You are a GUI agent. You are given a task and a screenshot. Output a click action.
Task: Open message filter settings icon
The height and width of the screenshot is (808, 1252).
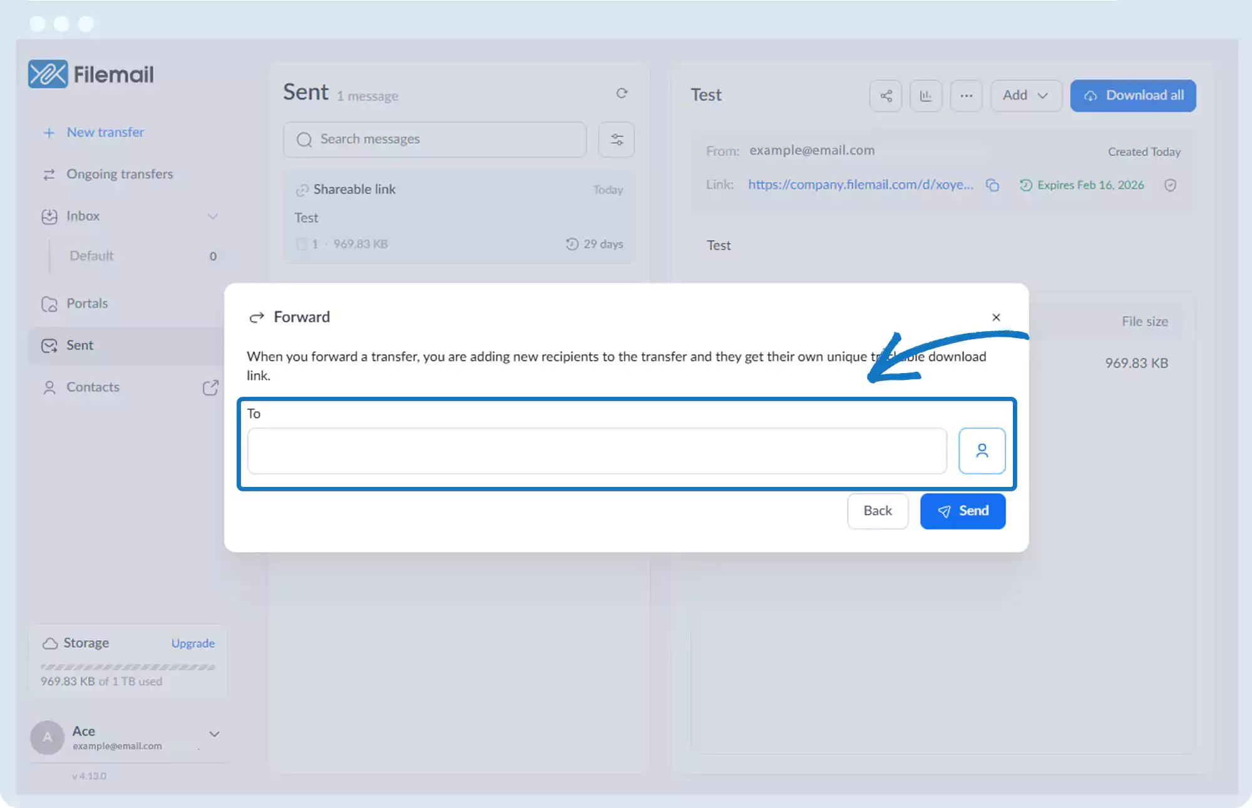tap(617, 140)
